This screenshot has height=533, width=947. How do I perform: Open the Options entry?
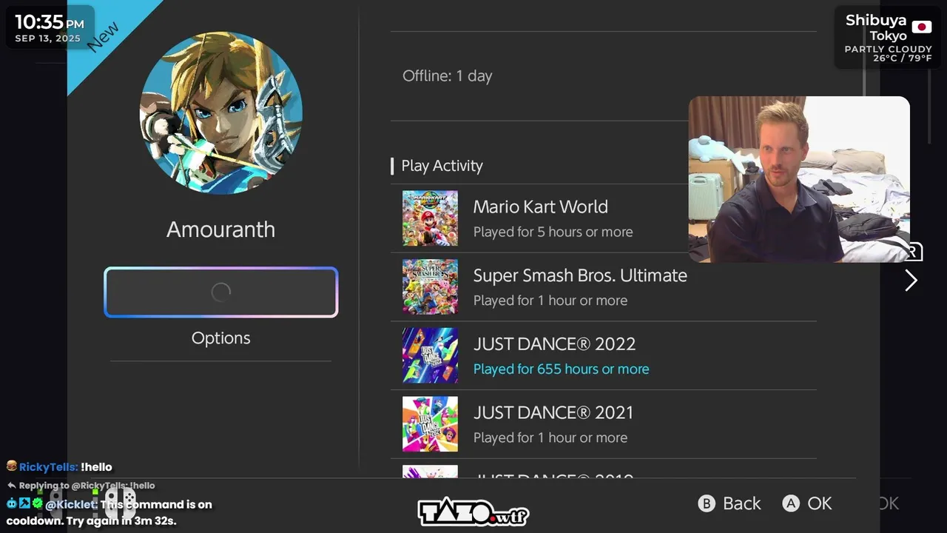(x=220, y=338)
